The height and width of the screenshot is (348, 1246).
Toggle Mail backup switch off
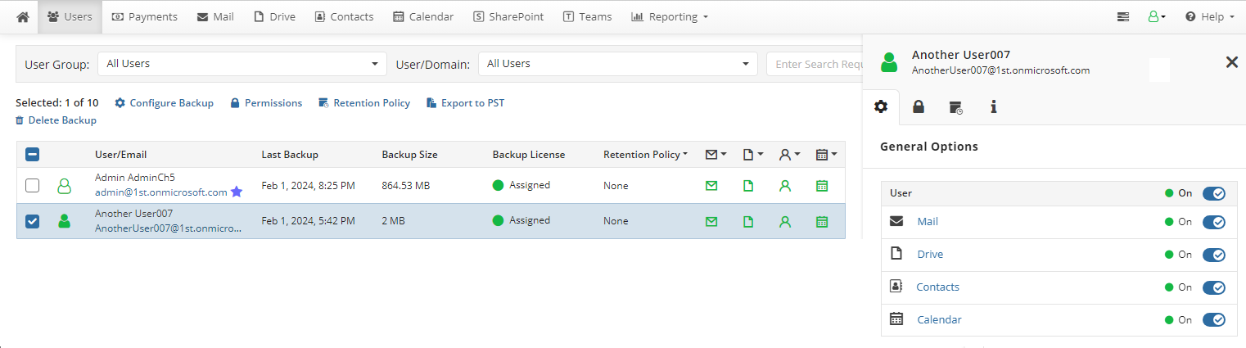coord(1213,222)
